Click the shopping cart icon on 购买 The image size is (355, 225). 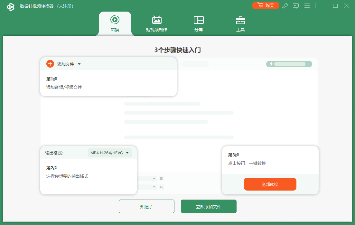[261, 5]
